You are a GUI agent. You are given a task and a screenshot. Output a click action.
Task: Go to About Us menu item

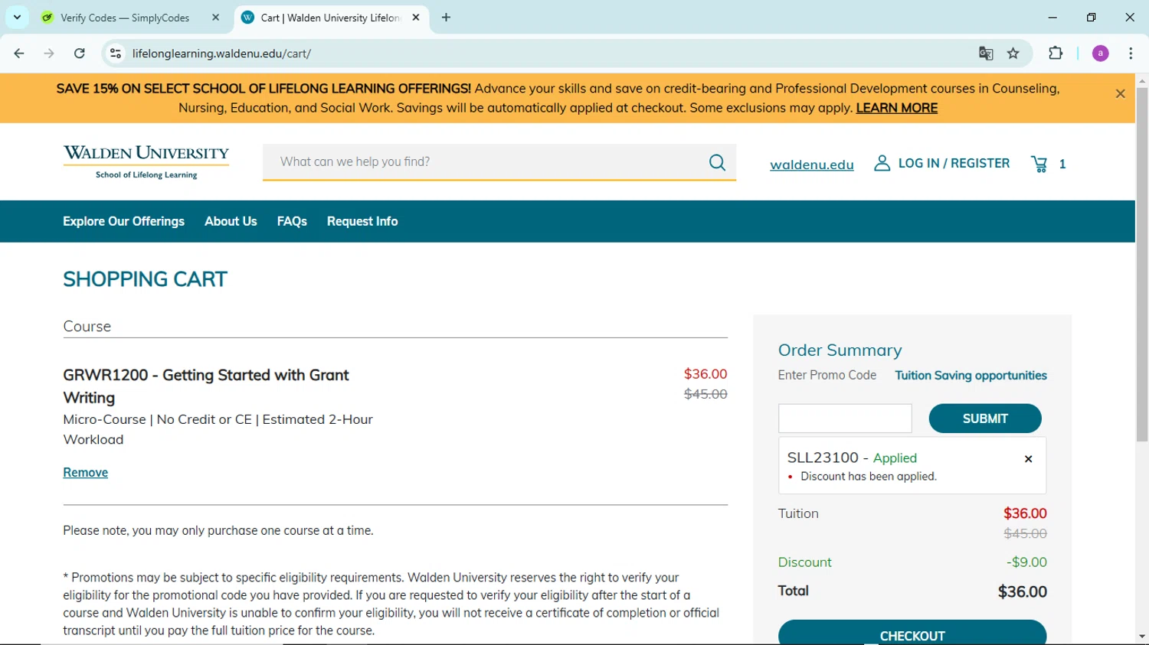click(x=231, y=221)
